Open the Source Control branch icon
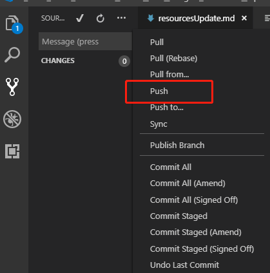 point(12,87)
